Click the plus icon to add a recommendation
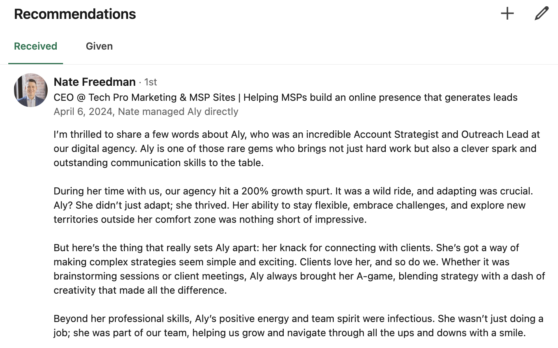The width and height of the screenshot is (558, 348). pos(507,13)
